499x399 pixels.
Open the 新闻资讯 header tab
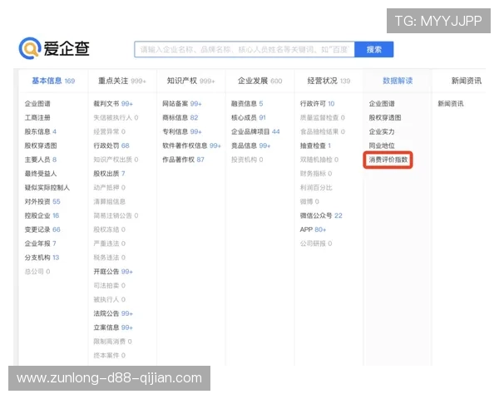point(467,81)
